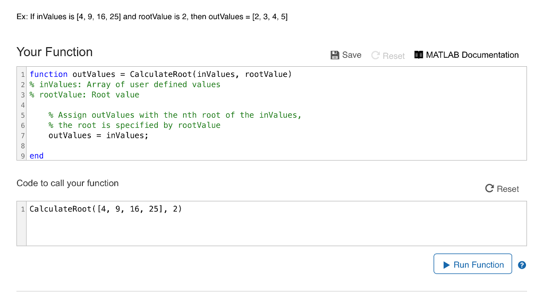Click comment '% the root is specified by rootValue'
Screen dimensions: 544x292
point(134,125)
